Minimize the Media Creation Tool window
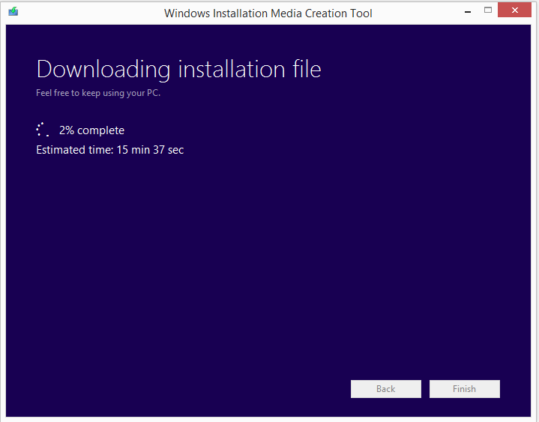The width and height of the screenshot is (539, 422). tap(468, 11)
